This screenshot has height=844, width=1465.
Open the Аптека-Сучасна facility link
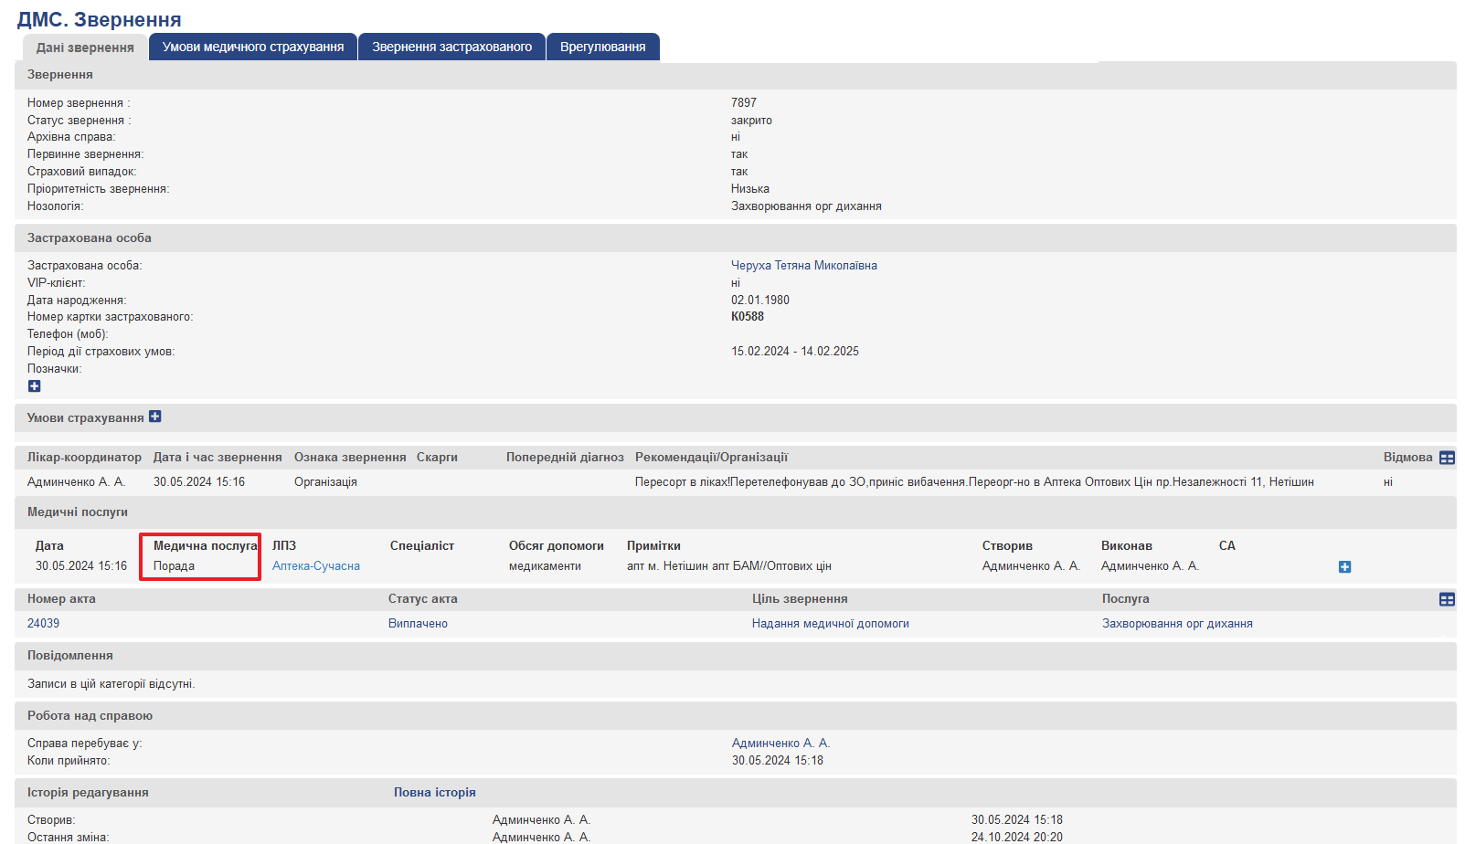pyautogui.click(x=316, y=566)
